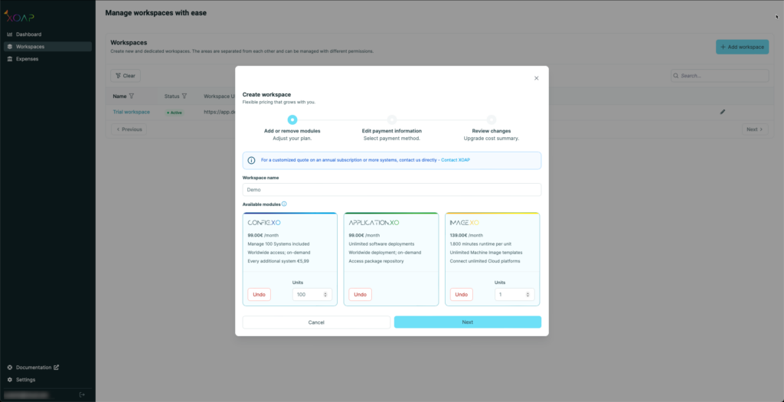Edit Trial workspace with pencil icon

(722, 112)
